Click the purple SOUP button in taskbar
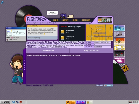Viewport: 139px width, 104px height. (81, 102)
